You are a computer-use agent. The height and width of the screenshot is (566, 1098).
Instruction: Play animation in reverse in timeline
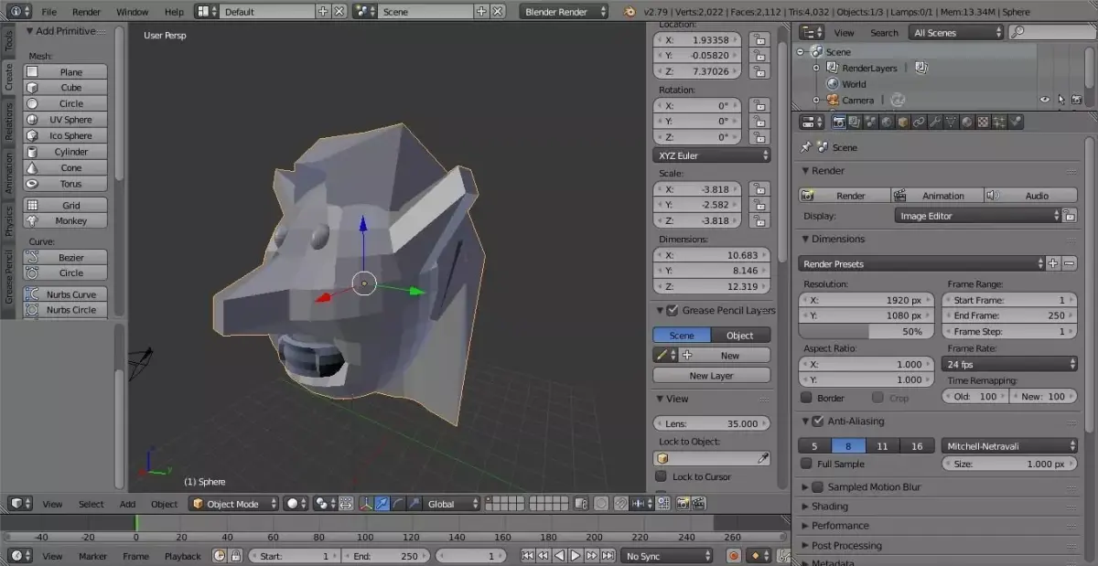point(559,555)
